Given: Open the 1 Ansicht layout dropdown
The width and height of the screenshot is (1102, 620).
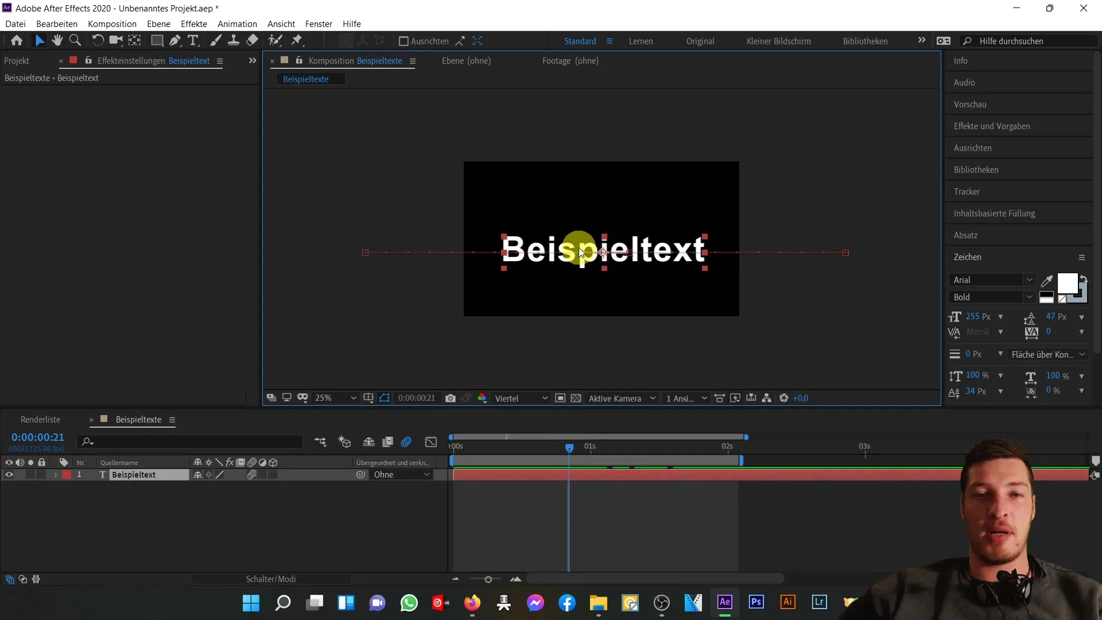Looking at the screenshot, I should coord(686,398).
